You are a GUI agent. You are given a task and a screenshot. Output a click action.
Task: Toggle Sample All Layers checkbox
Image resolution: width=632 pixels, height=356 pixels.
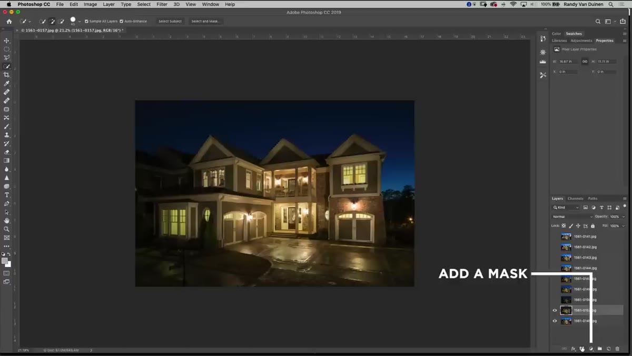point(87,22)
